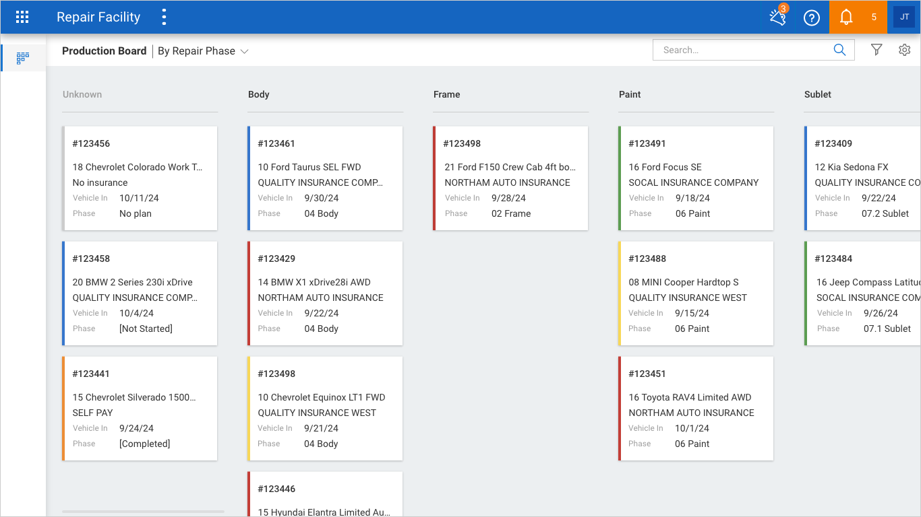Viewport: 921px width, 517px height.
Task: Select the 15 Chevrolet Silverado 1500… text
Action: pyautogui.click(x=134, y=397)
